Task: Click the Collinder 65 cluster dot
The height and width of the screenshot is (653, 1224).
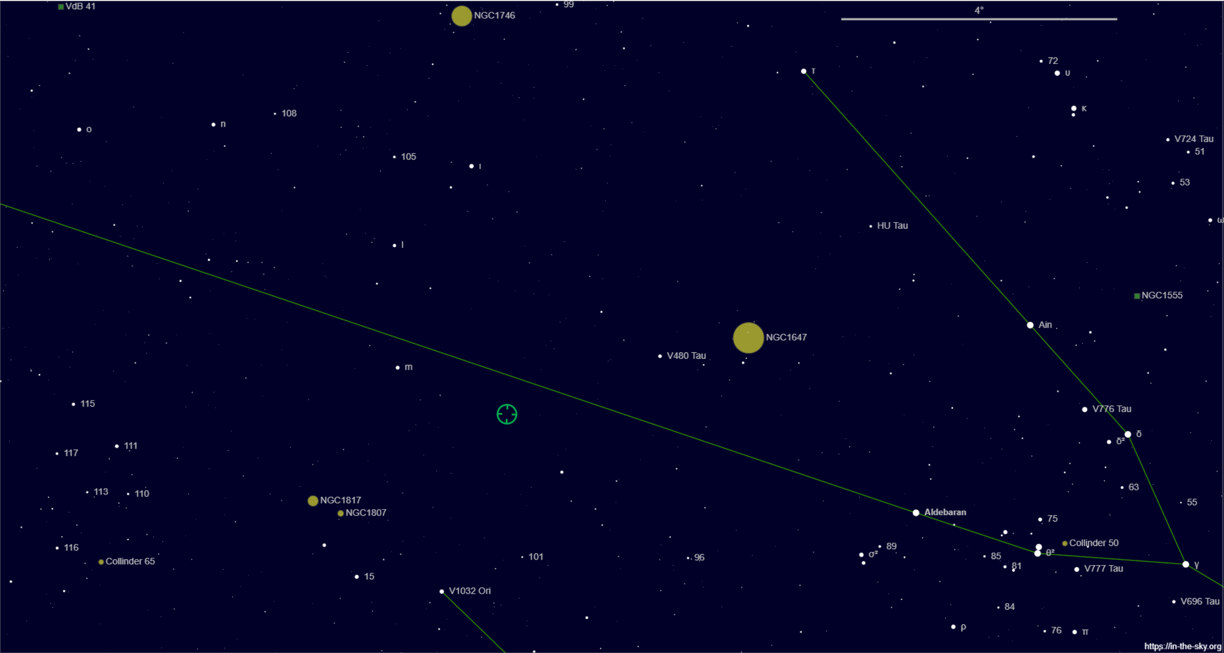Action: pos(101,562)
